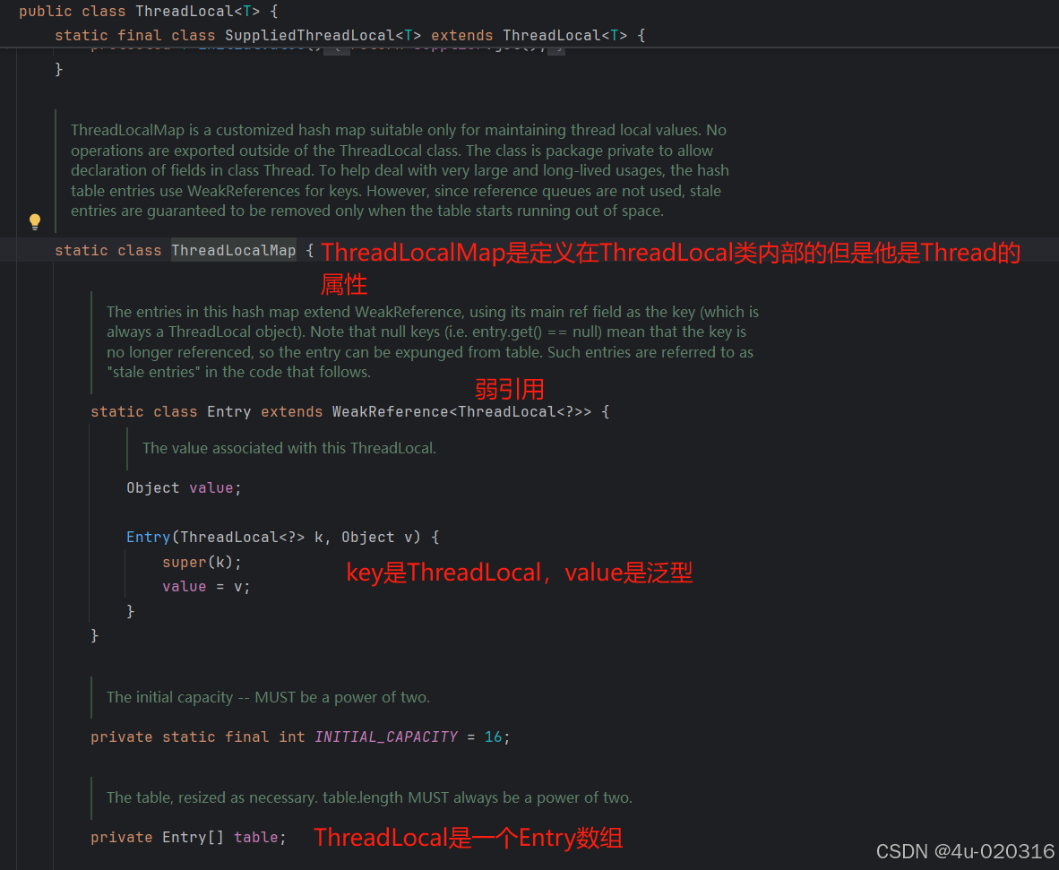This screenshot has width=1059, height=870.
Task: Click the 'private Entry[] table;' field
Action: (x=188, y=838)
